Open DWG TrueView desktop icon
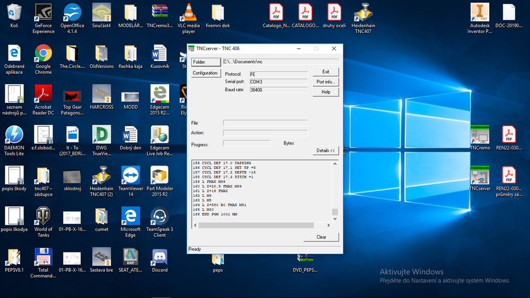Screen dimensions: 530x298 [101, 135]
